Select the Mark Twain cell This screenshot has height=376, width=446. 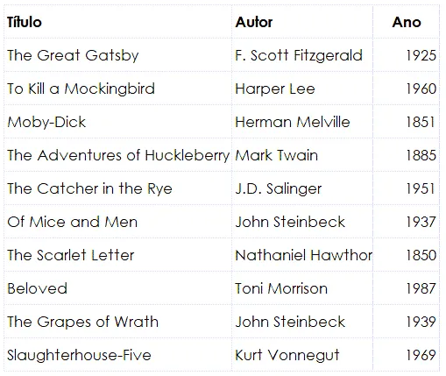point(302,155)
